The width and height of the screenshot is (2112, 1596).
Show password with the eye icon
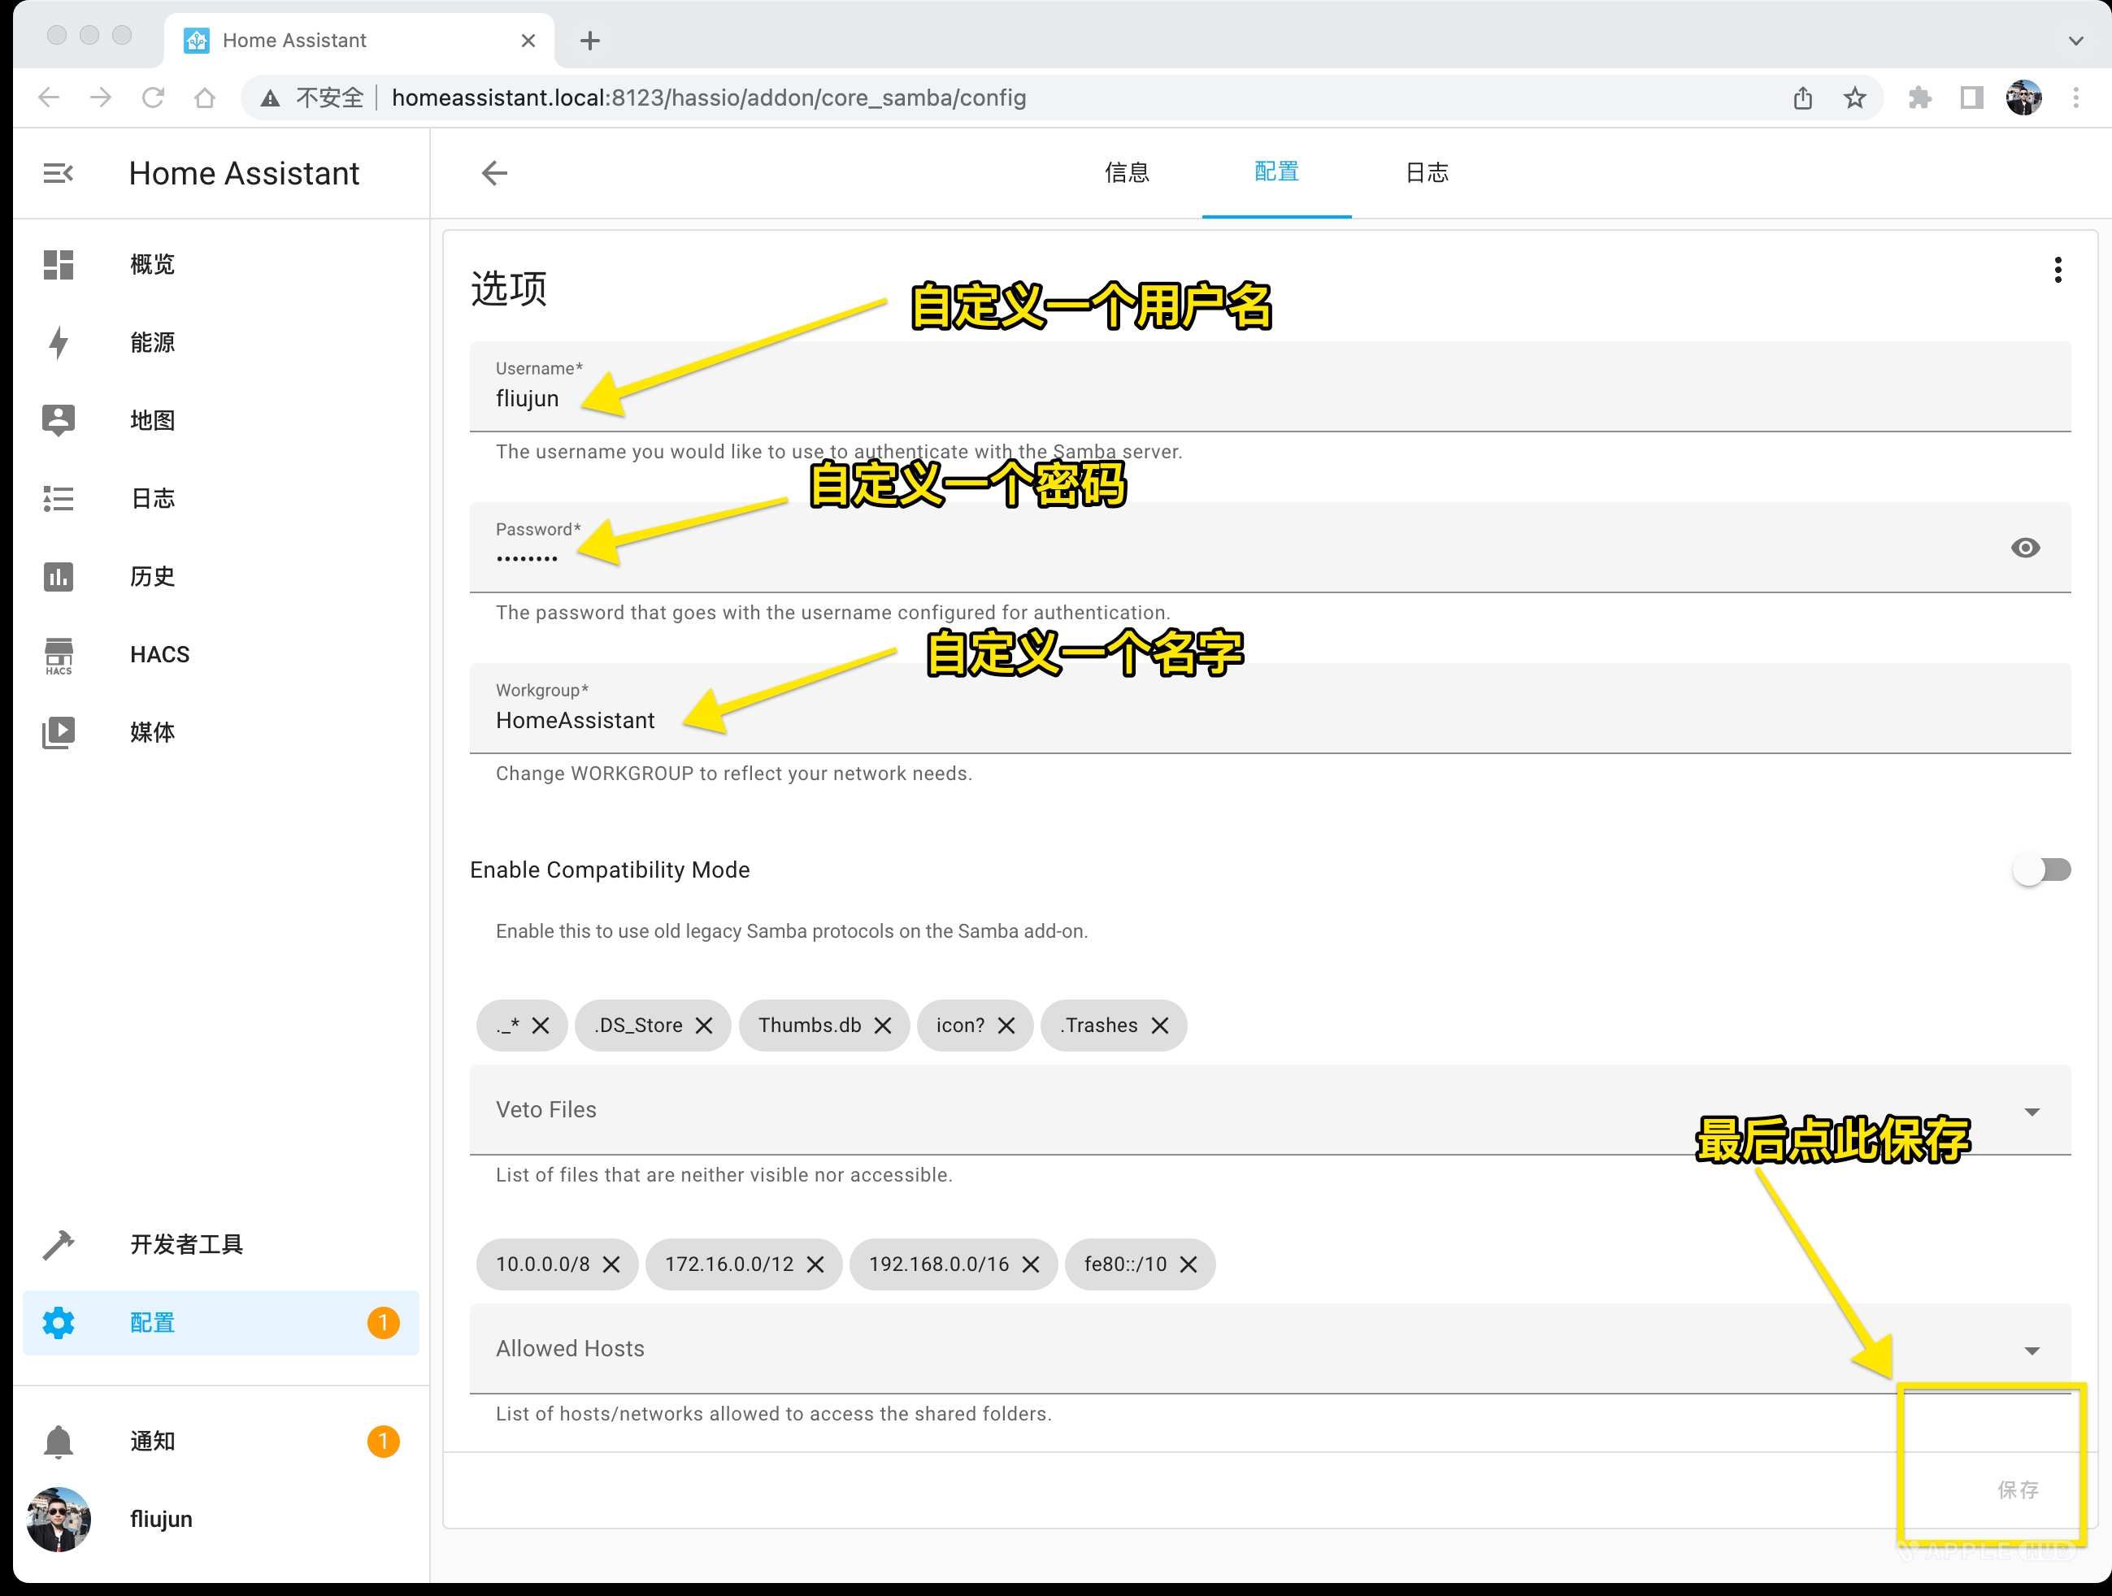[2024, 548]
